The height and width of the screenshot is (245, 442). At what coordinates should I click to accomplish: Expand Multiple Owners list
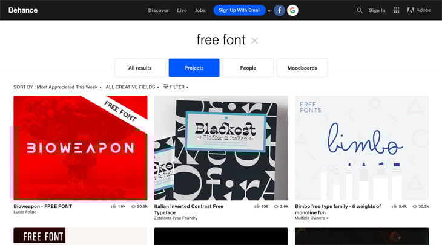click(311, 218)
